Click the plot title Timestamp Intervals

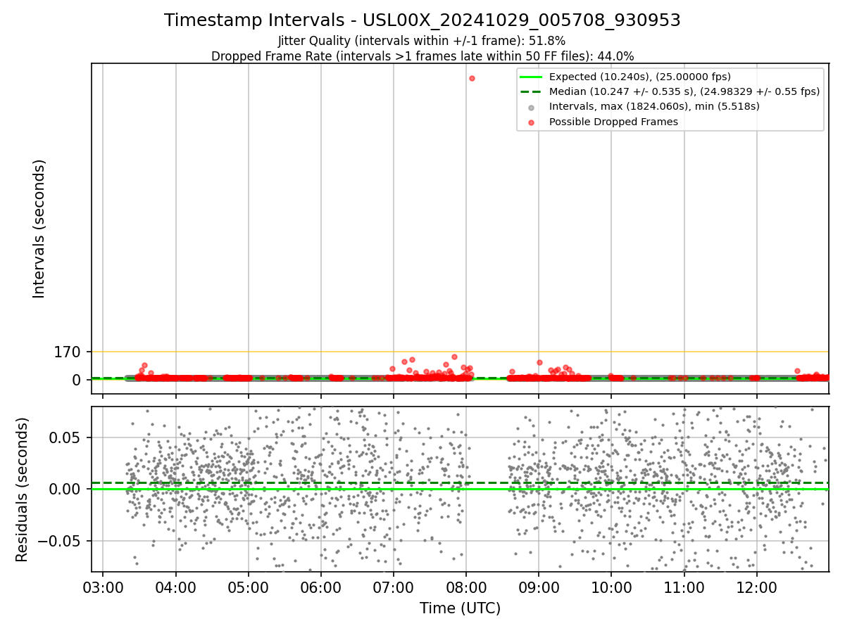coord(423,20)
